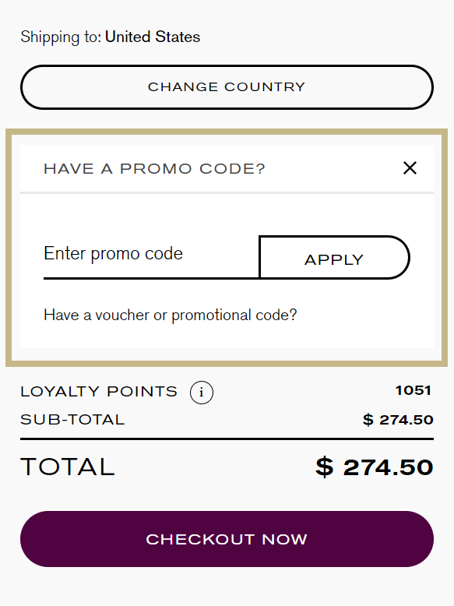This screenshot has width=454, height=606.
Task: Focus the Enter promo code field
Action: pos(151,254)
